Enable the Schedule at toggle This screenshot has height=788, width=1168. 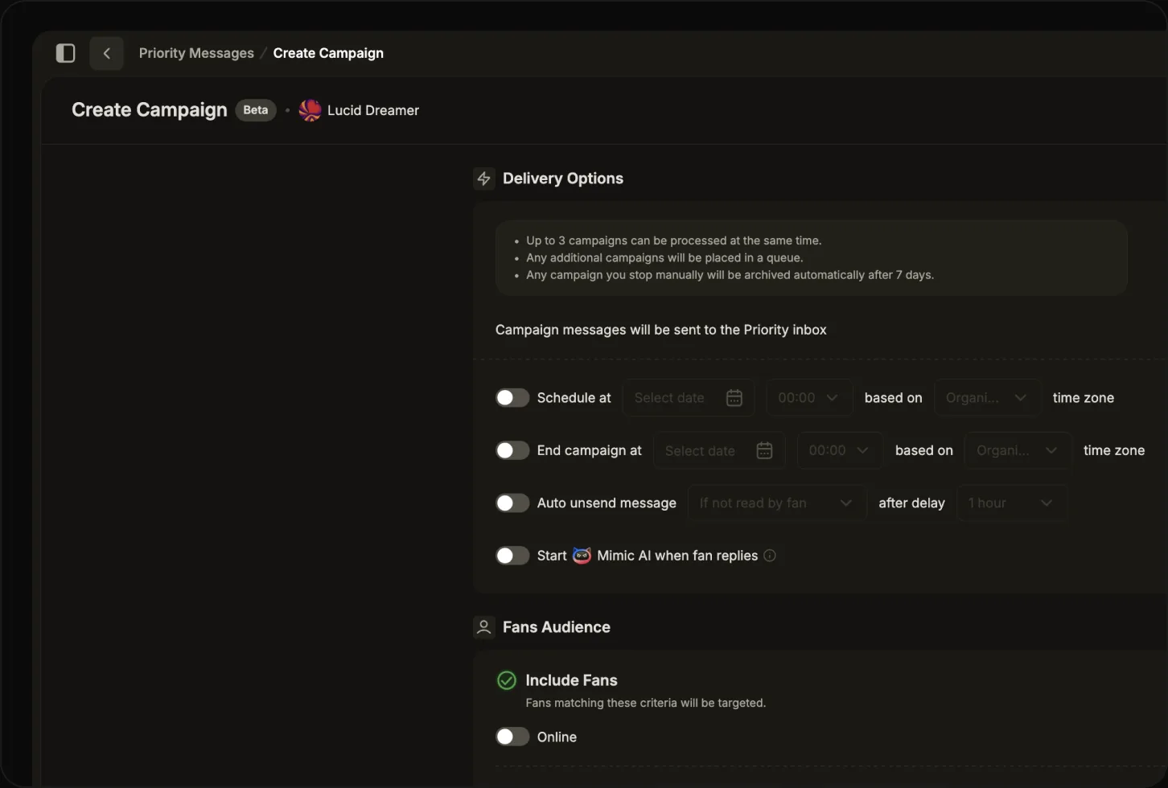point(512,398)
